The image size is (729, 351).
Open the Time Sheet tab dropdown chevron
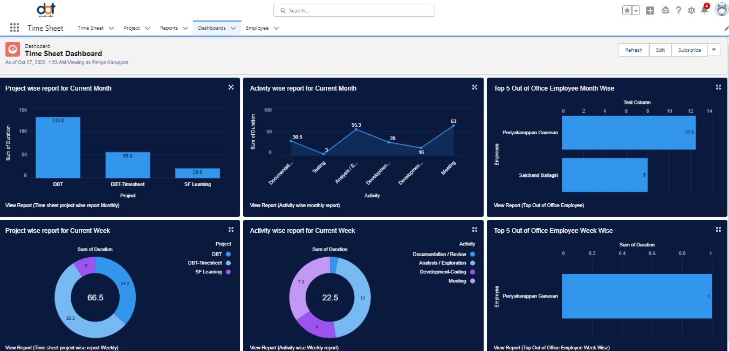click(x=111, y=28)
